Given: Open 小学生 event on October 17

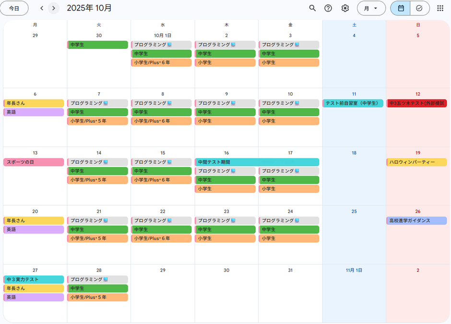Looking at the screenshot, I should pyautogui.click(x=289, y=189).
